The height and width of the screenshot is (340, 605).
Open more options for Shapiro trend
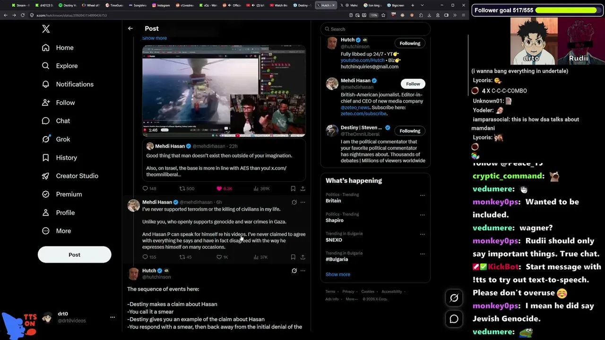(423, 215)
